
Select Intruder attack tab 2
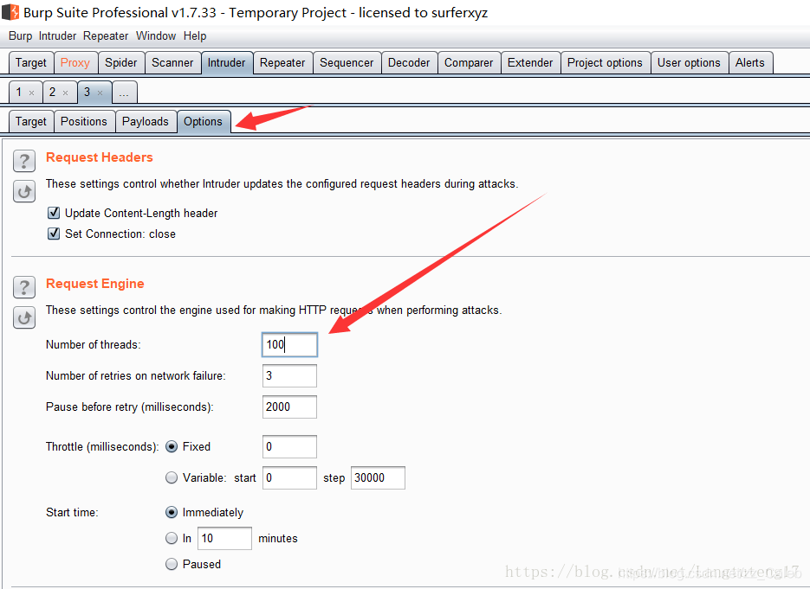click(52, 93)
